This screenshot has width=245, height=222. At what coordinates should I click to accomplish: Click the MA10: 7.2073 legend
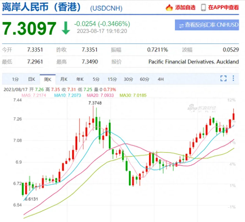[x=68, y=95]
